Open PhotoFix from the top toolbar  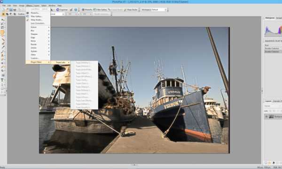87,10
